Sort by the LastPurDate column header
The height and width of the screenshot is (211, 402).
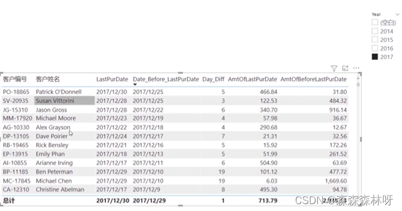[x=112, y=79]
